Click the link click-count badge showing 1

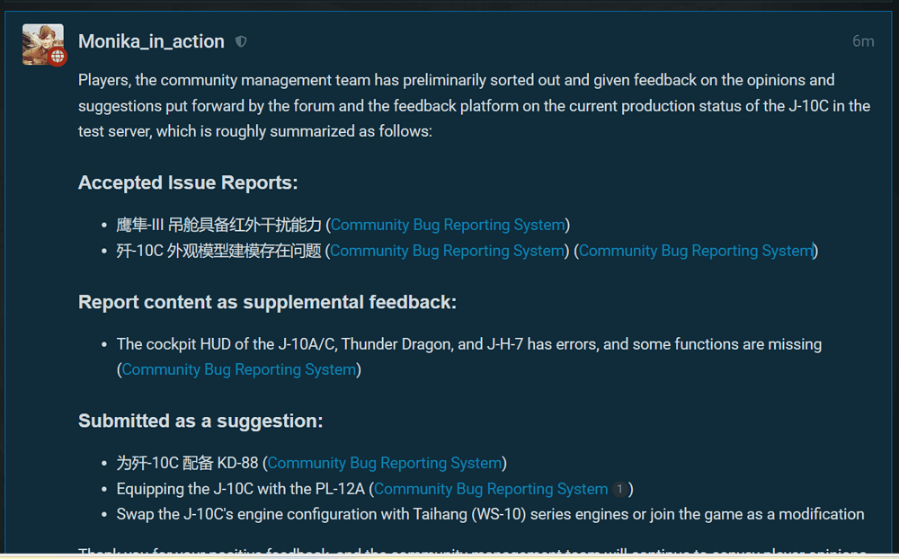click(x=619, y=489)
